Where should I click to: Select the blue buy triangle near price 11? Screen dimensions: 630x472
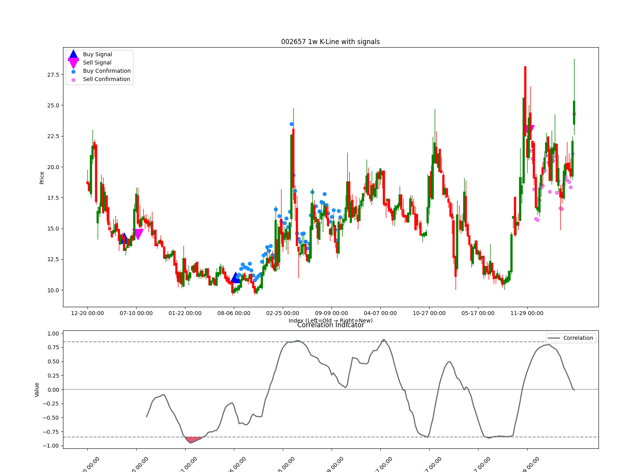(x=235, y=277)
